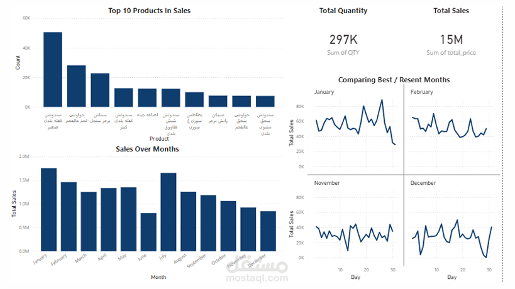Click the Comparing Best / Resent Months title
515x289 pixels.
[394, 80]
